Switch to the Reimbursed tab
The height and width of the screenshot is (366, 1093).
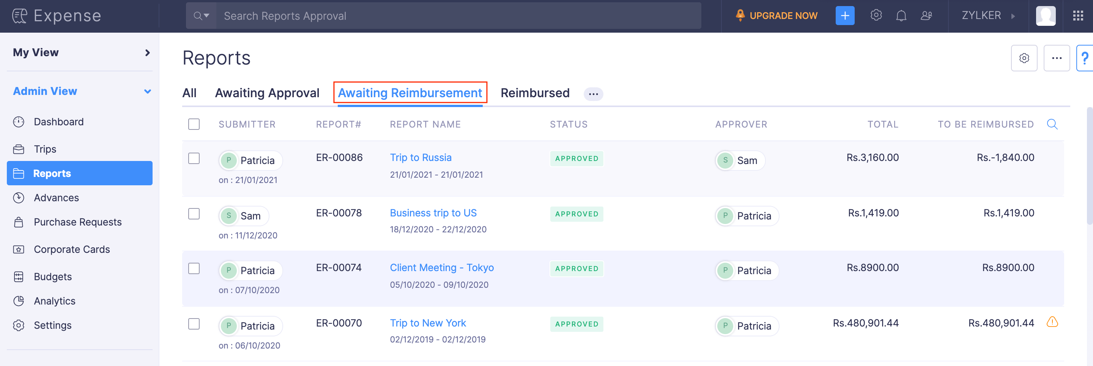tap(535, 93)
